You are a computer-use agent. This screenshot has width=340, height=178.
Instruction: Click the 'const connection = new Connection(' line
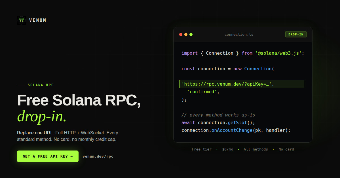point(228,69)
